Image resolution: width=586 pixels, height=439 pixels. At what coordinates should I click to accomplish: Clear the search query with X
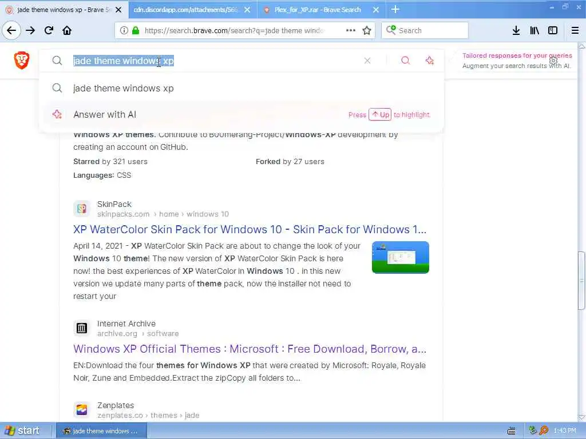pyautogui.click(x=367, y=61)
